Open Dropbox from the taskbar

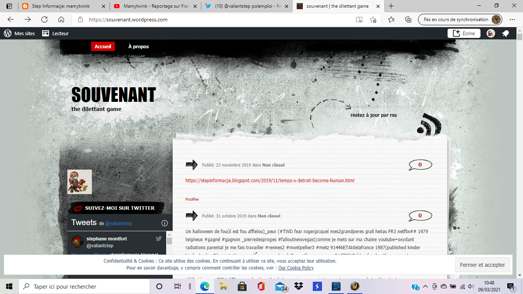click(299, 286)
